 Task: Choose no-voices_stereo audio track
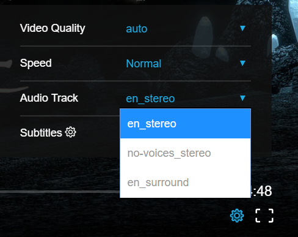click(x=185, y=153)
